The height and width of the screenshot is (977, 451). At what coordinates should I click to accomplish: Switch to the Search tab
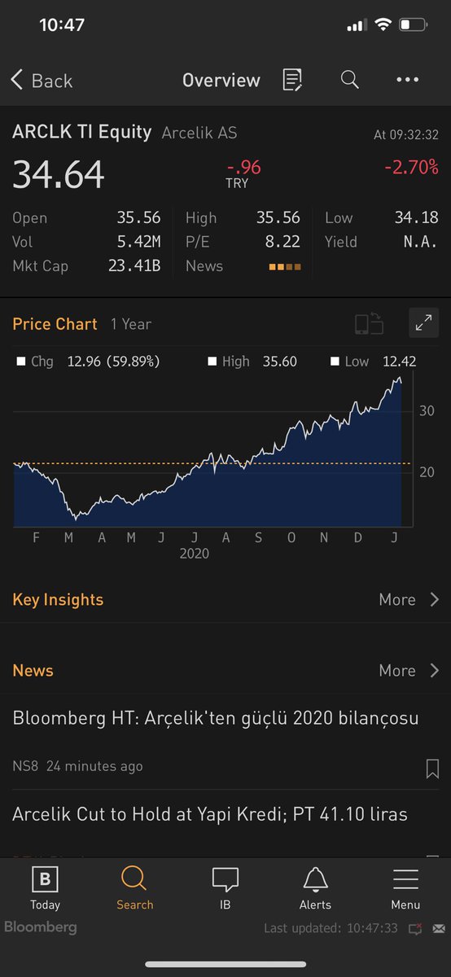point(134,889)
